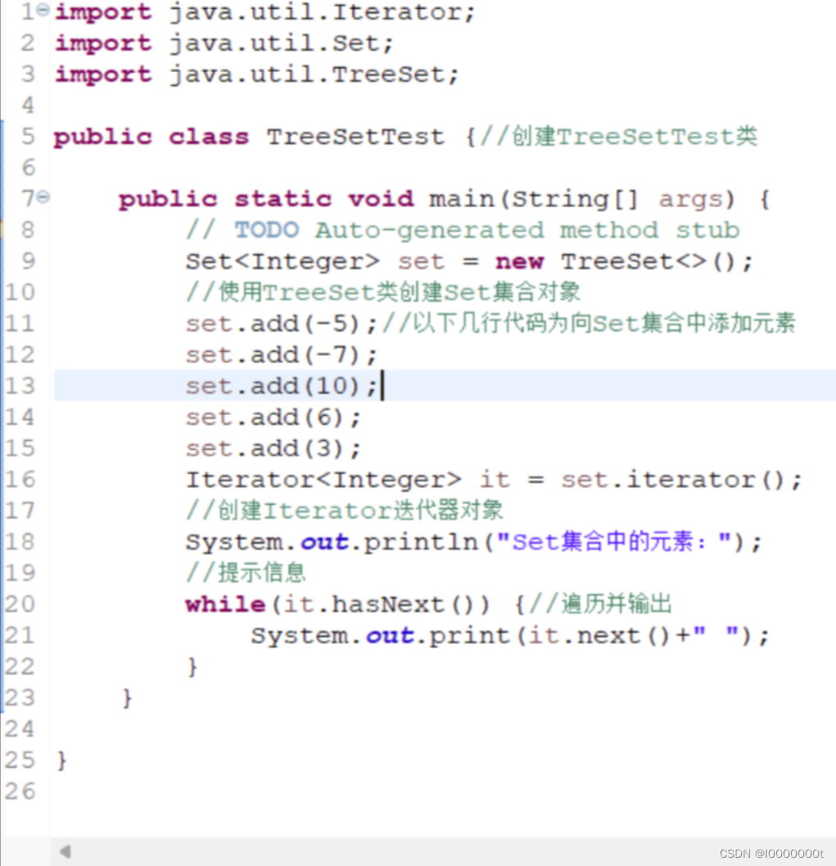Click 'TreeSet<>();' constructor call
Image resolution: width=836 pixels, height=866 pixels.
pos(657,261)
